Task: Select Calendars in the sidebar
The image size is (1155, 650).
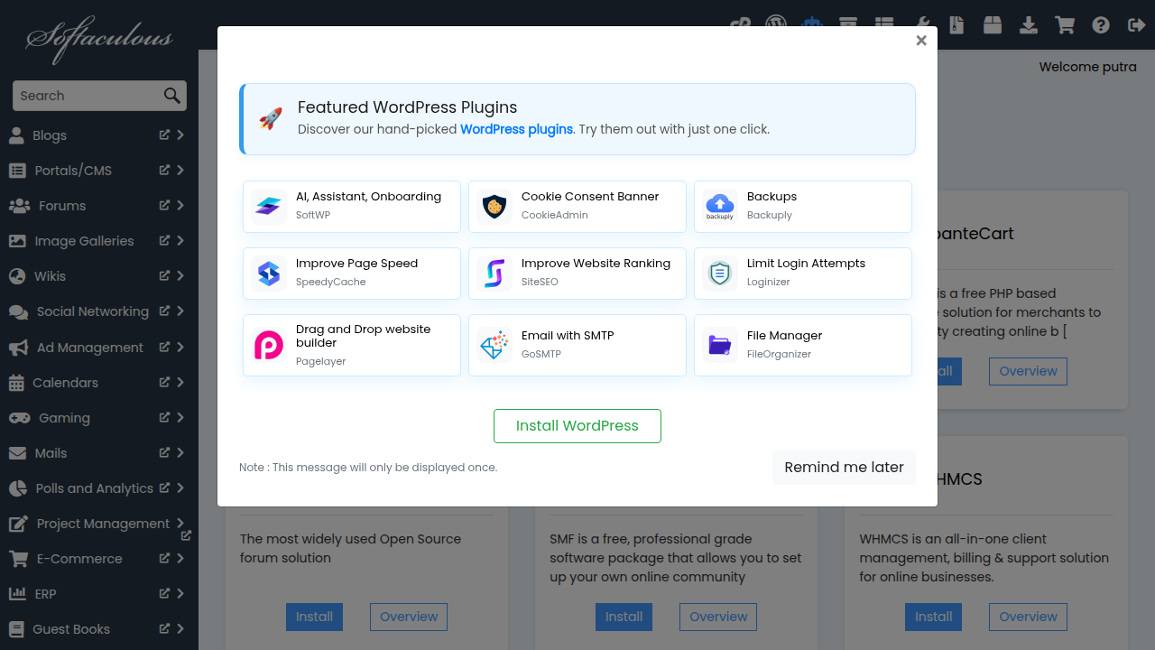Action: click(65, 383)
